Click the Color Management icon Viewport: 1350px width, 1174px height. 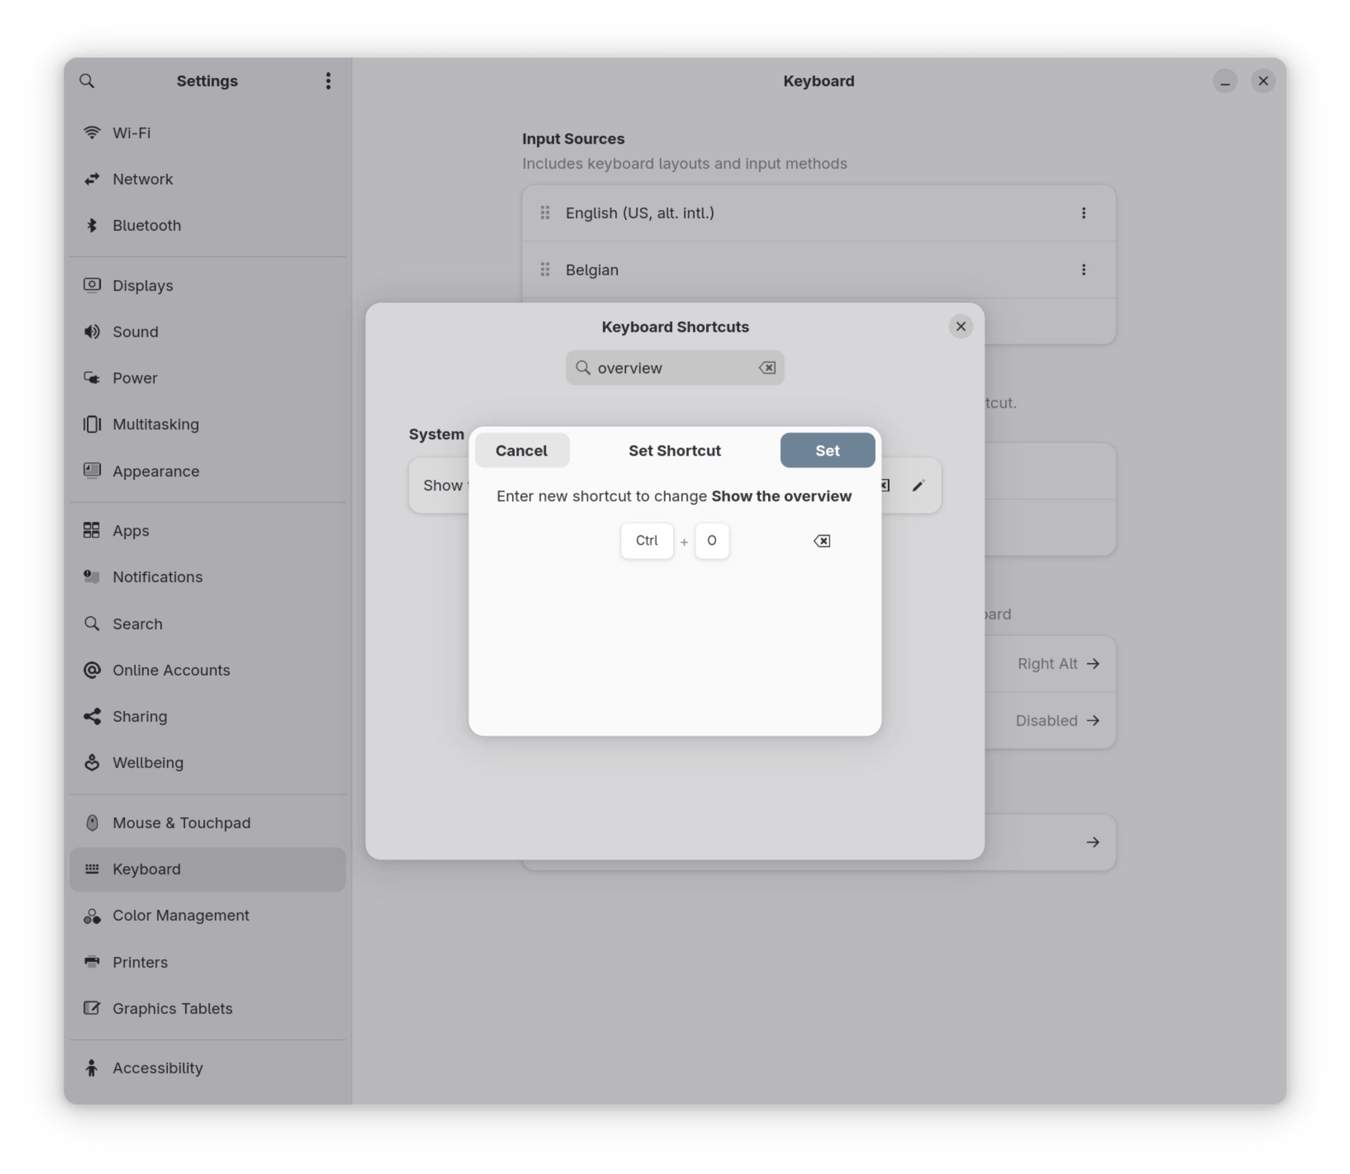click(92, 915)
